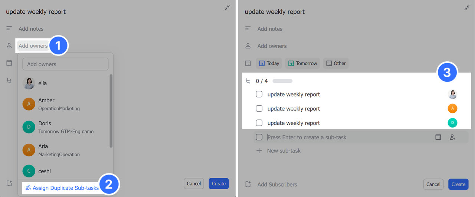Click the Add Subscribers bookmark icon
Screen dimensions: 475x197
[248, 184]
